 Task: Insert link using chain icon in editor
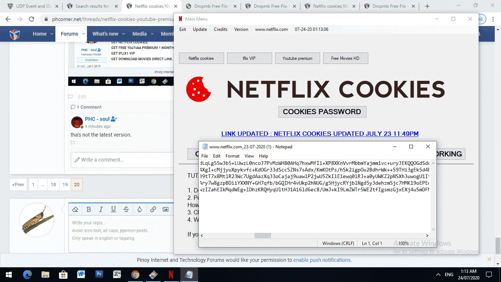[153, 209]
